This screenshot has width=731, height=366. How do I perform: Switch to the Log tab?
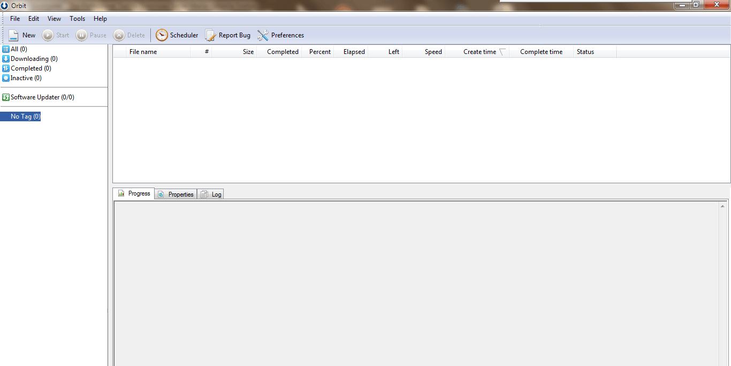click(x=211, y=194)
